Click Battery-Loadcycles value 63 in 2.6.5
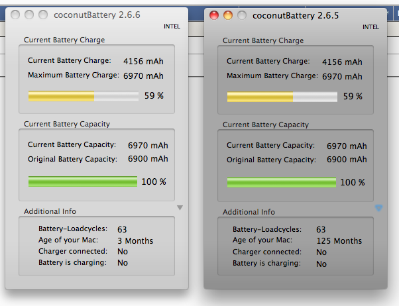Viewport: 399px width, 306px height. click(x=321, y=230)
